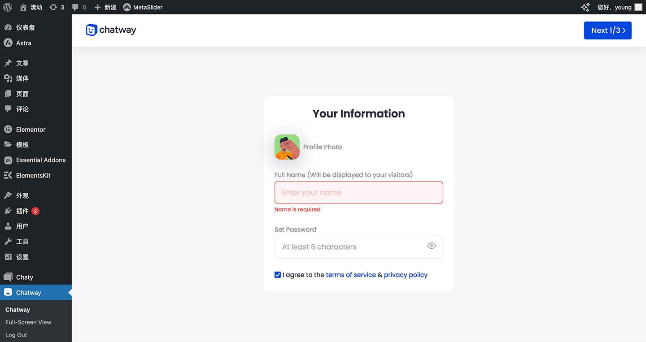Toggle password visibility eye icon
646x342 pixels.
click(432, 246)
